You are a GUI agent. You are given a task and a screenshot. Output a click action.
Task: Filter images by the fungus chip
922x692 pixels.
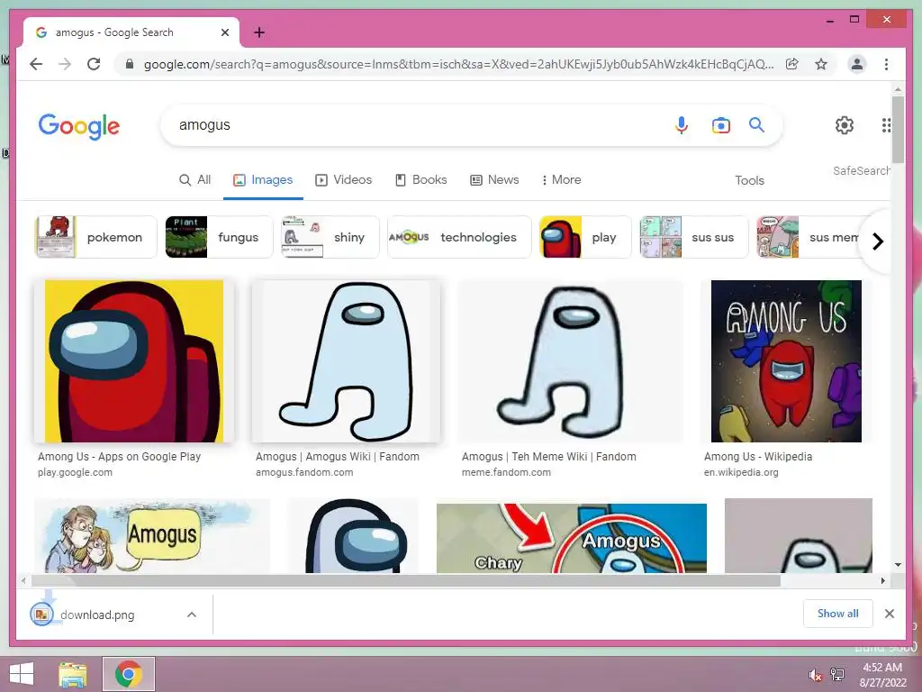tap(219, 237)
